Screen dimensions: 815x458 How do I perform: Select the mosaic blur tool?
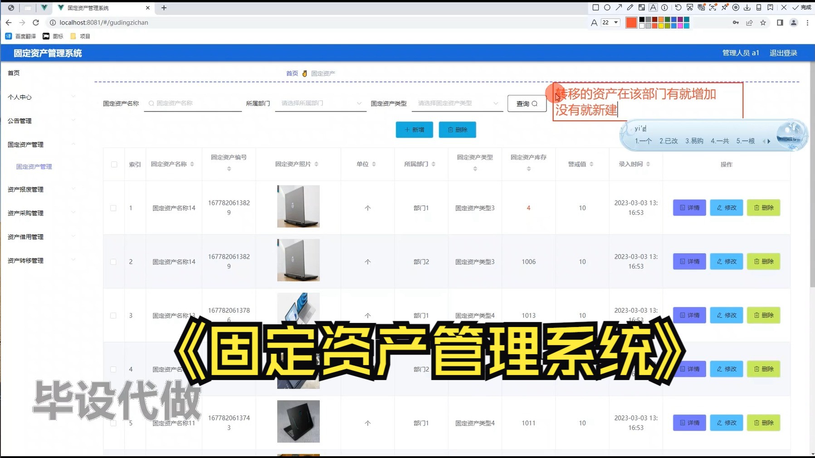[641, 8]
